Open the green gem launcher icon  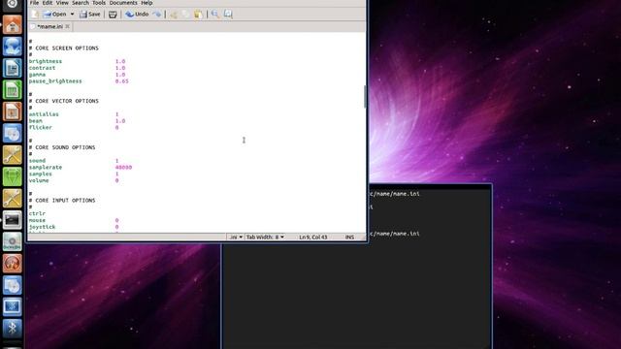tap(13, 176)
